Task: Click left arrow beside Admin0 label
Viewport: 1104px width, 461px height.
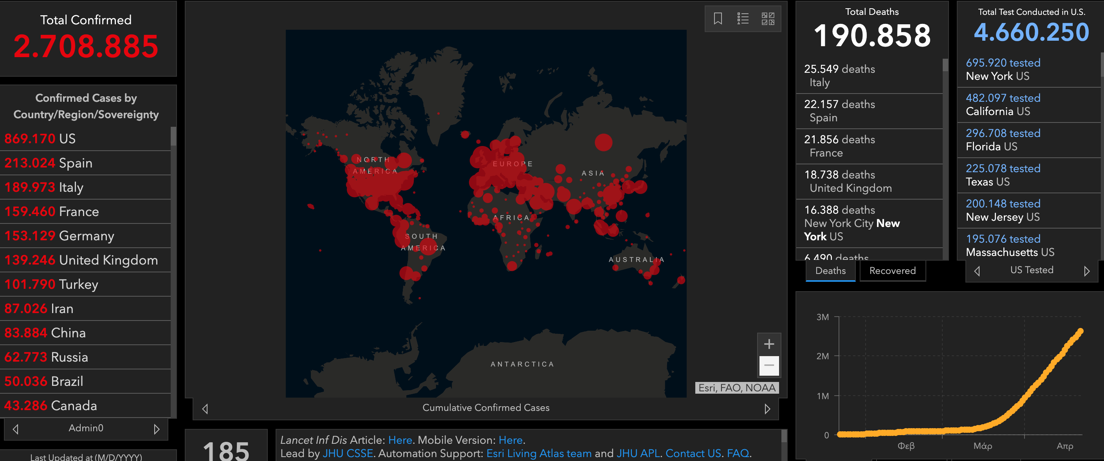Action: pyautogui.click(x=16, y=429)
